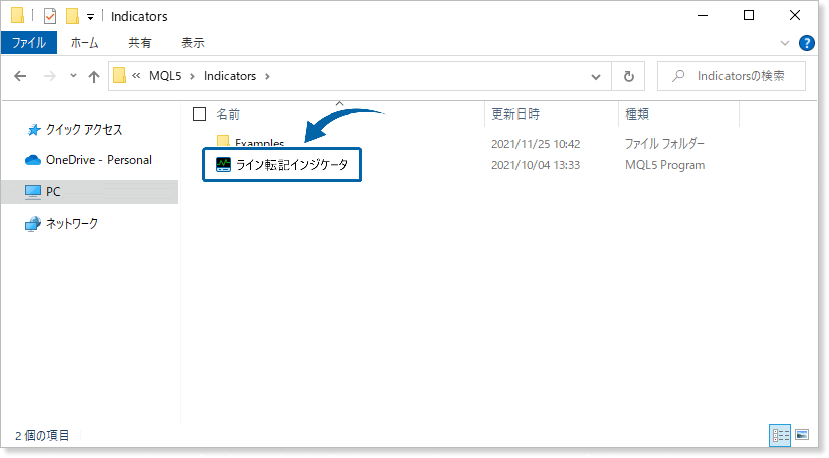Click the New folder icon in title bar
Image resolution: width=829 pixels, height=458 pixels.
point(73,16)
